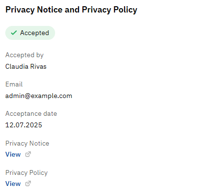Click the gray 'Privacy Notice' field label
This screenshot has width=218, height=196.
27,143
